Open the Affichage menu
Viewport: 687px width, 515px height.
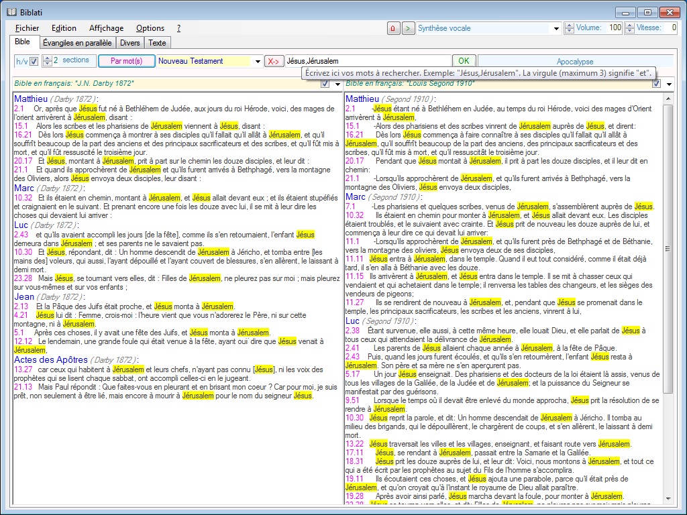tap(106, 28)
